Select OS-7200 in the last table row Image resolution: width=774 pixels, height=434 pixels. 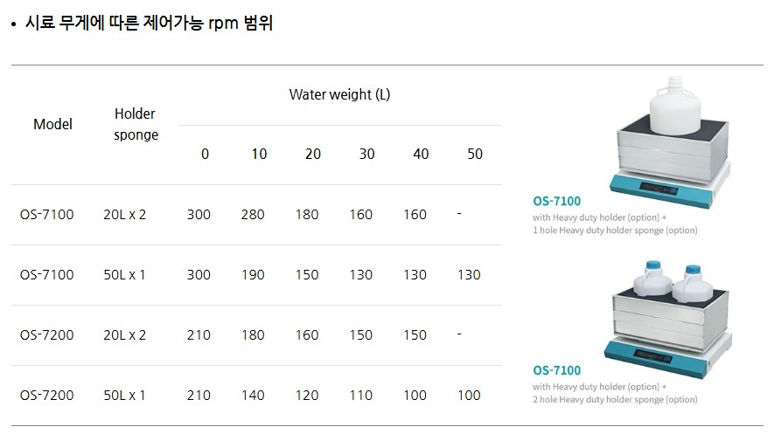pos(47,395)
